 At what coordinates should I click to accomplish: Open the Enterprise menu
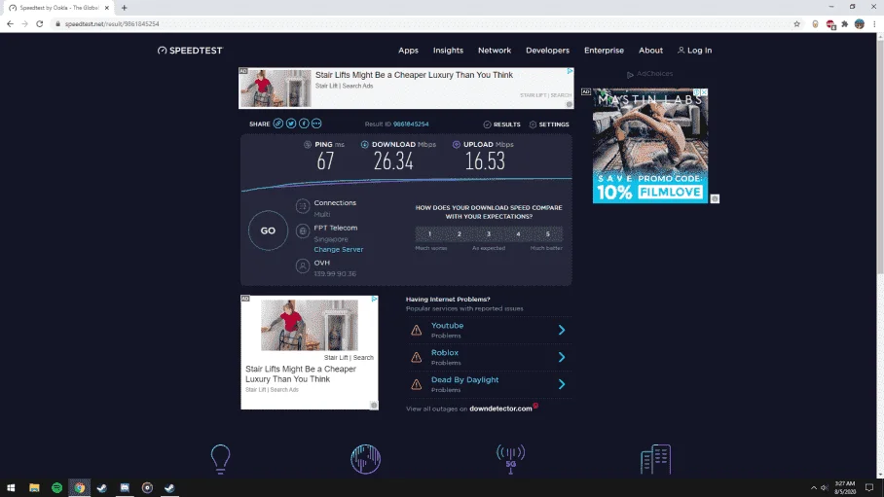click(x=604, y=51)
